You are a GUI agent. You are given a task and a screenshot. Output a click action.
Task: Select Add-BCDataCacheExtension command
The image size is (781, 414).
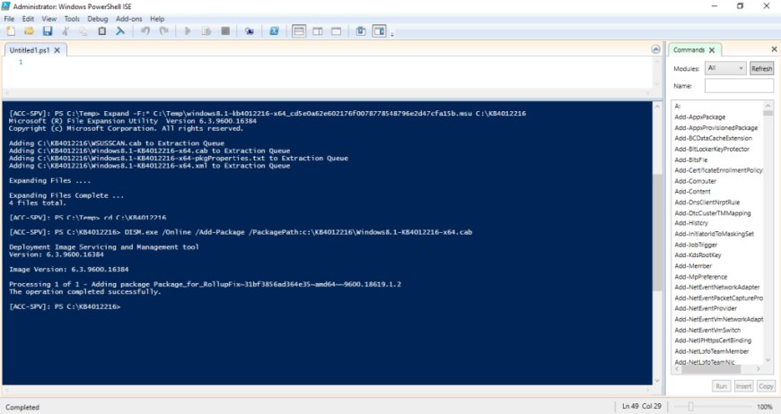[714, 138]
